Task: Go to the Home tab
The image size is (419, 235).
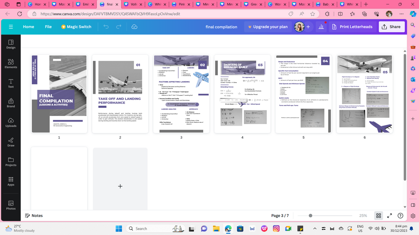Action: [28, 27]
